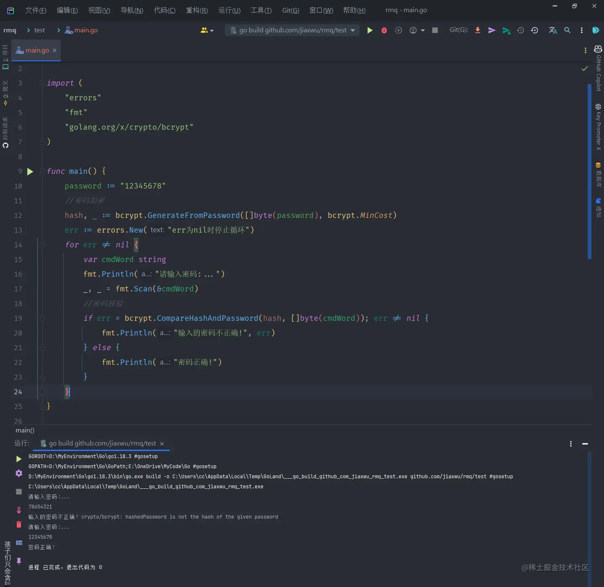Close the main.go editor tab
Viewport: 604px width, 587px height.
pyautogui.click(x=55, y=50)
